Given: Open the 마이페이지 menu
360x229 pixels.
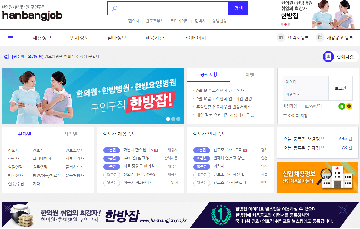Looking at the screenshot, I should pyautogui.click(x=194, y=38).
